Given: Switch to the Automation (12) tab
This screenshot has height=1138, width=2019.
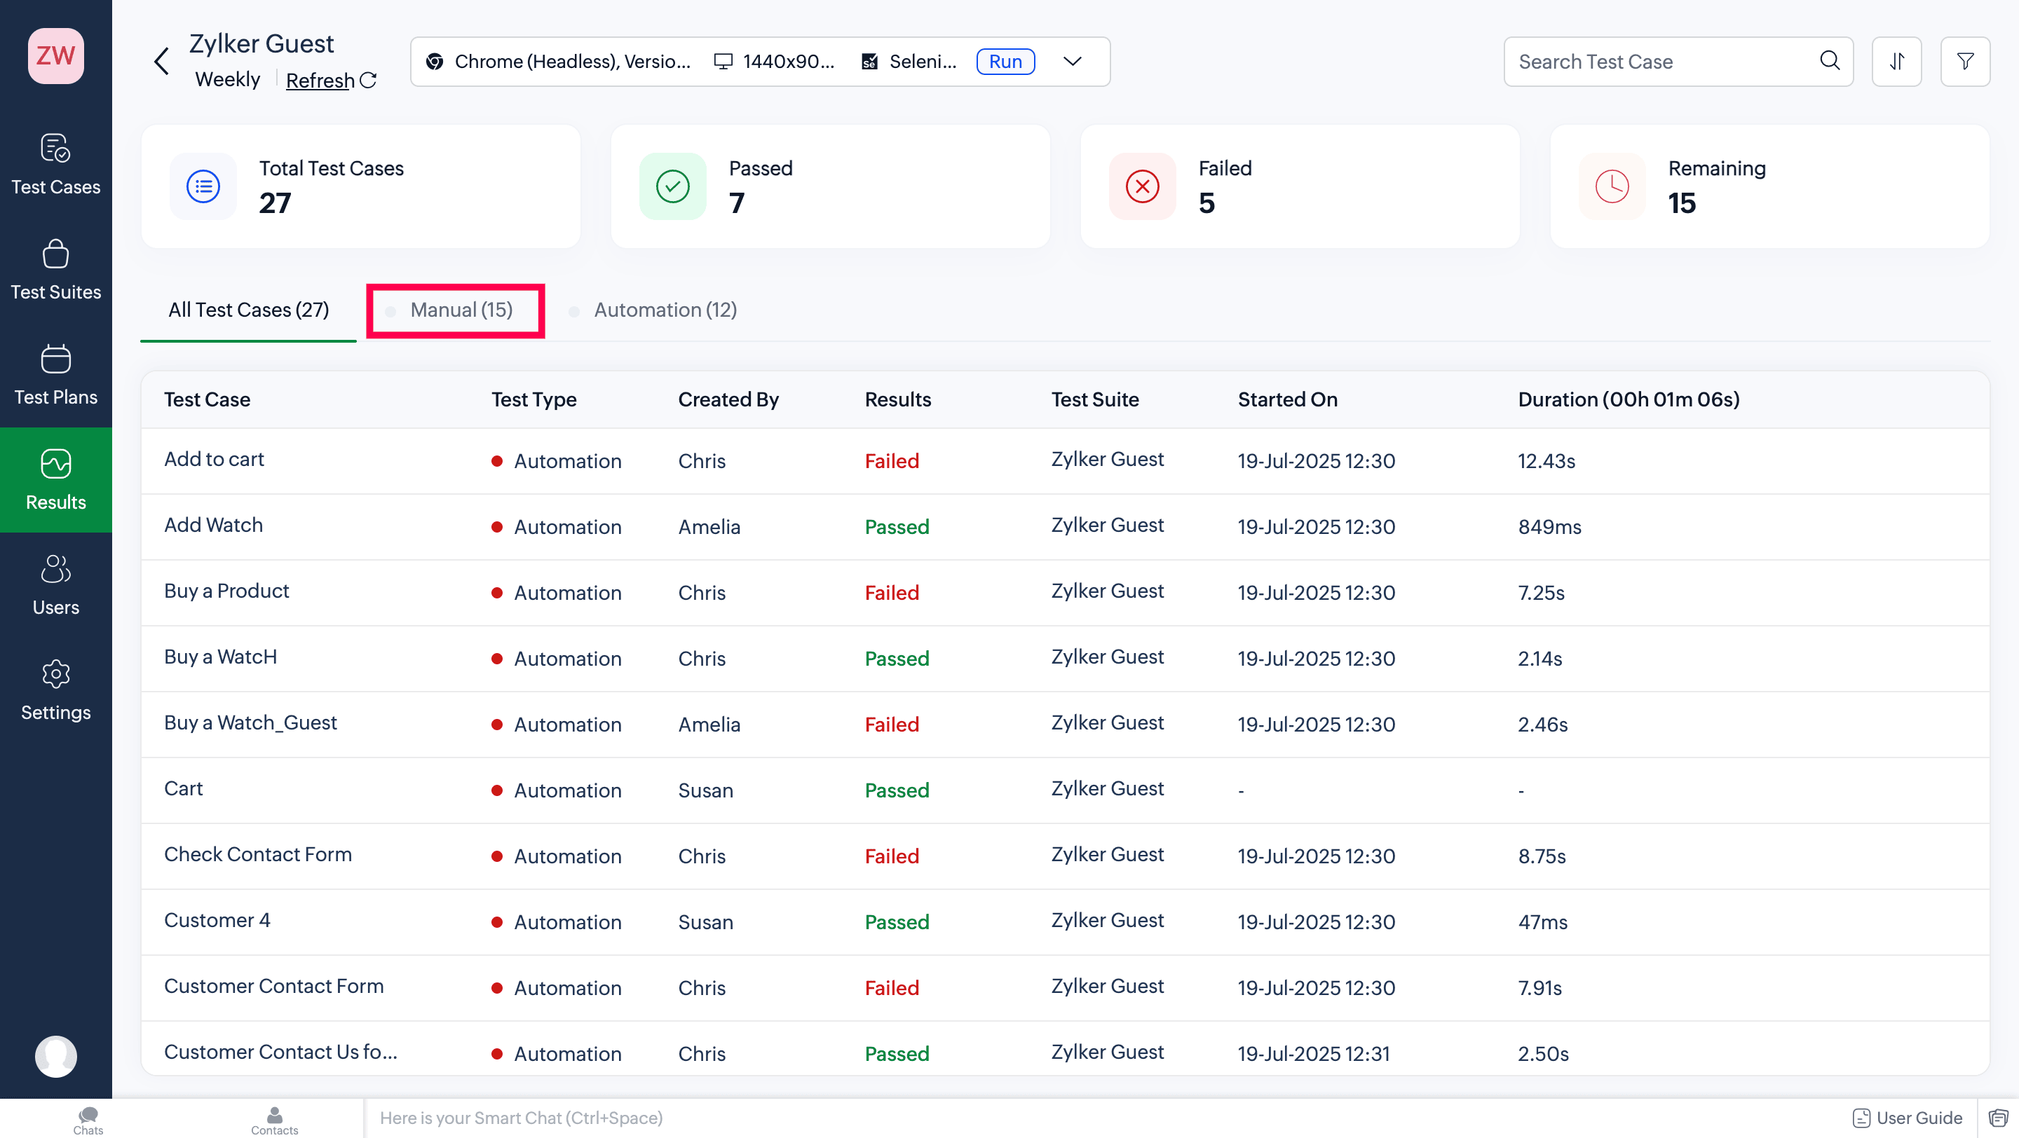Looking at the screenshot, I should (x=665, y=310).
